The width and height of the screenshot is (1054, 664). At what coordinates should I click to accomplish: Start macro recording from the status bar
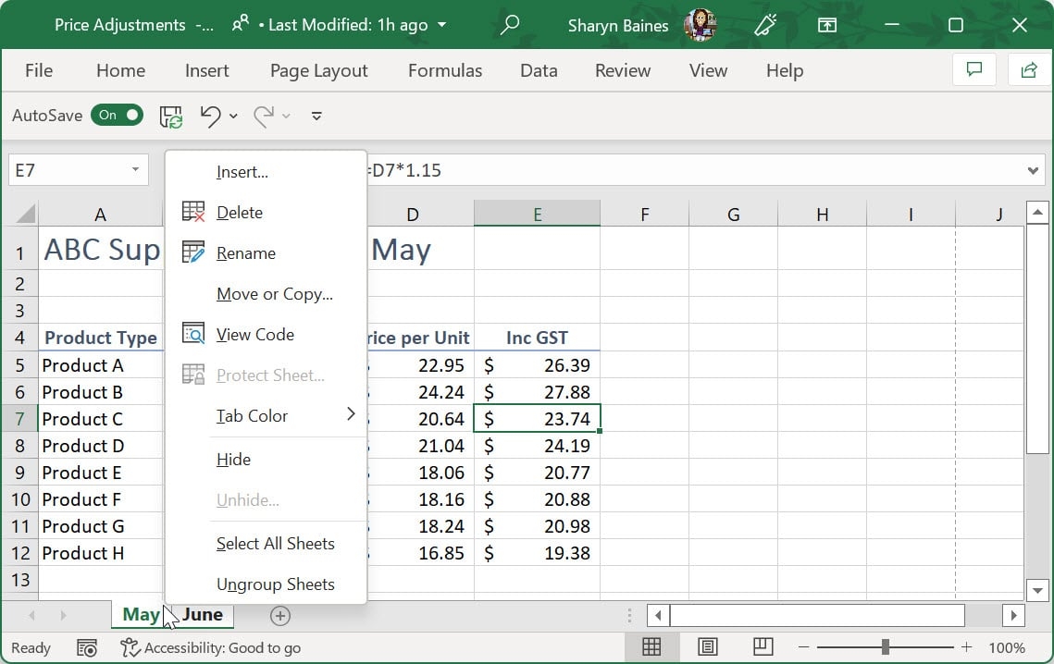(x=87, y=647)
